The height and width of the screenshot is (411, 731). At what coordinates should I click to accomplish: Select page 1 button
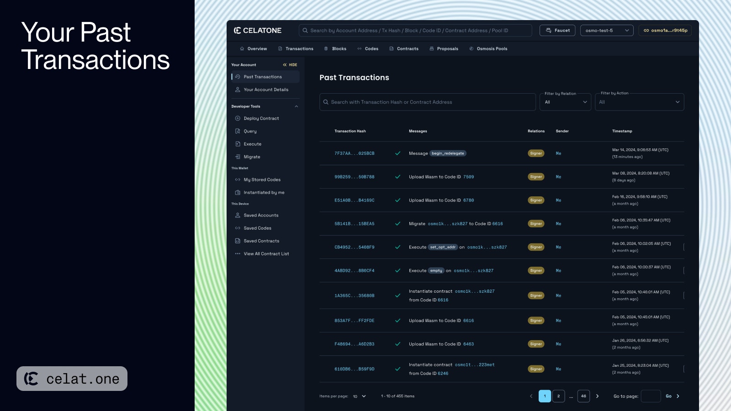coord(545,396)
